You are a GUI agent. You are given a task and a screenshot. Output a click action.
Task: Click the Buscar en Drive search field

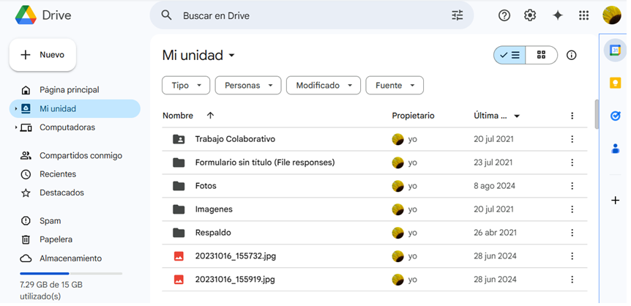[307, 15]
